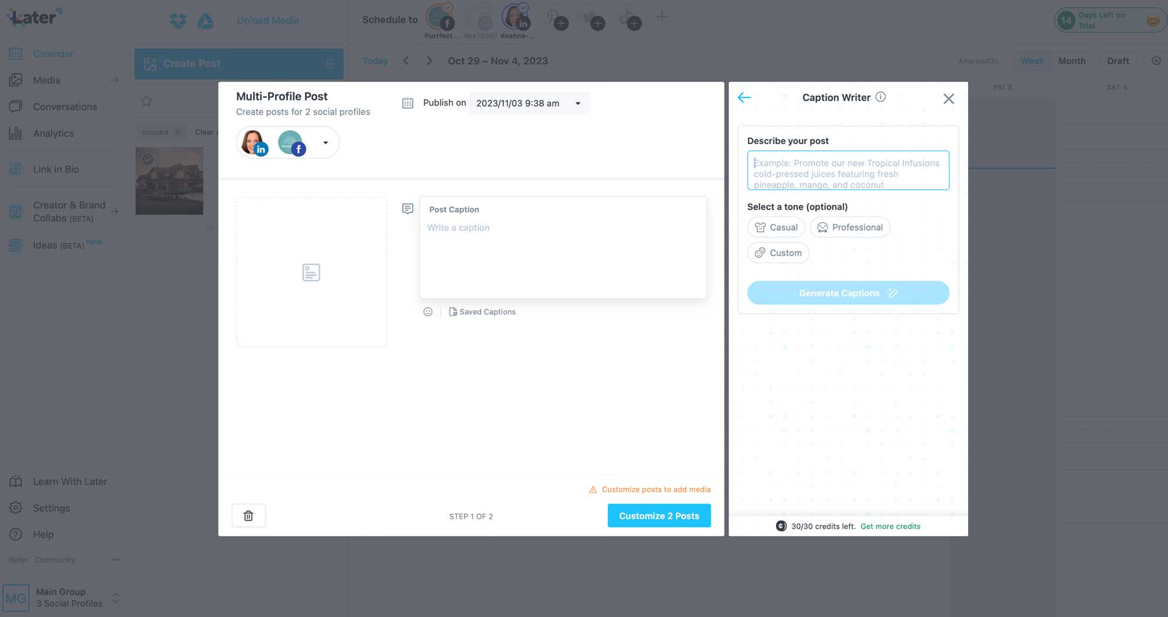
Task: Click the Describe your post text field
Action: point(847,170)
